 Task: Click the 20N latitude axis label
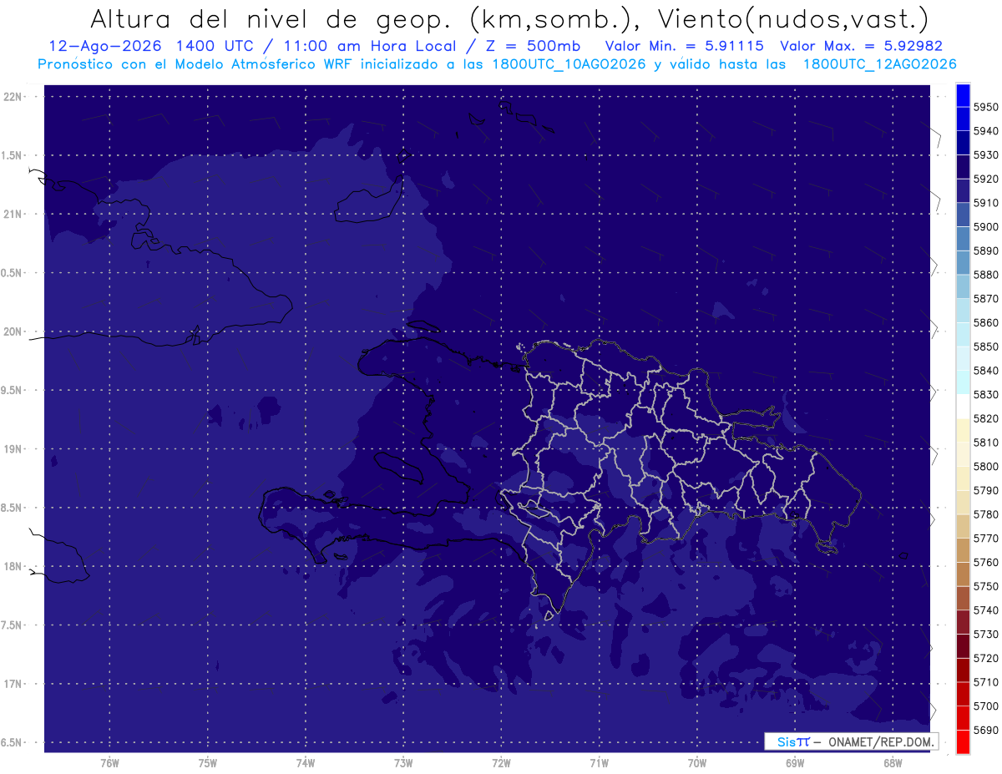14,332
